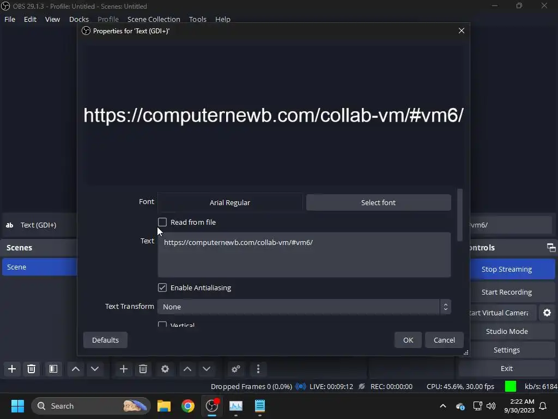The width and height of the screenshot is (558, 419).
Task: Cancel the properties dialog
Action: tap(444, 340)
